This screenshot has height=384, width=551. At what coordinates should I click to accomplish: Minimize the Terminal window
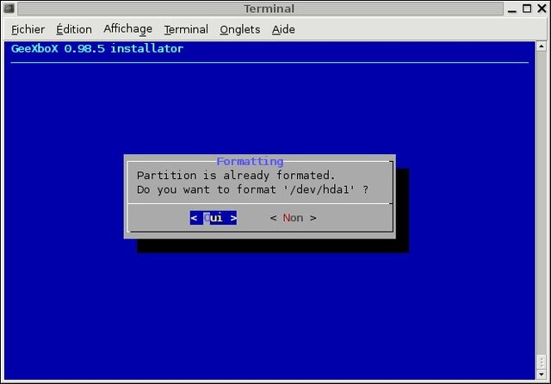[512, 9]
